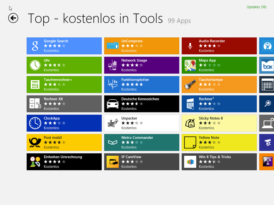This screenshot has height=205, width=274.
Task: Click the Einheiten Umrechnung icon
Action: 35,162
